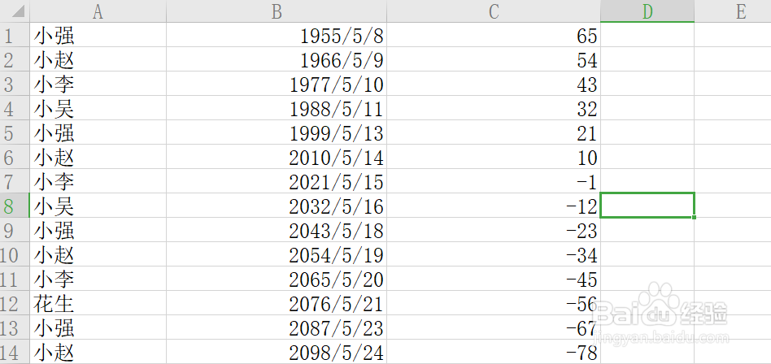Select row 8 header
This screenshot has height=364, width=771.
pos(15,206)
